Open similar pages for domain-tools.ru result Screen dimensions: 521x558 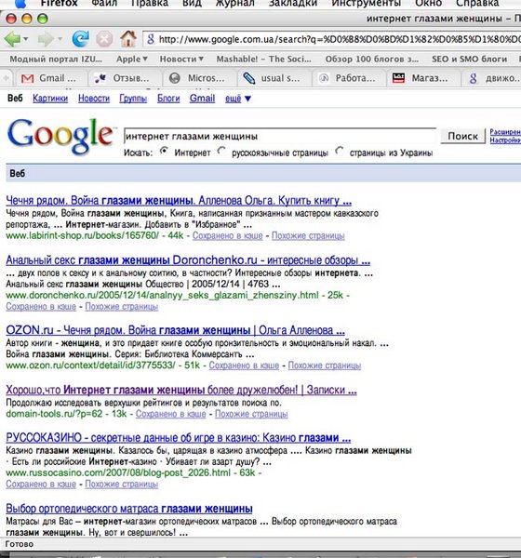point(251,414)
